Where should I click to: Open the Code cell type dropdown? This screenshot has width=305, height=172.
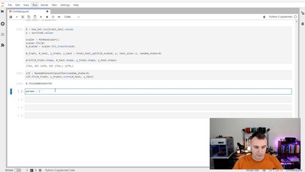click(72, 17)
